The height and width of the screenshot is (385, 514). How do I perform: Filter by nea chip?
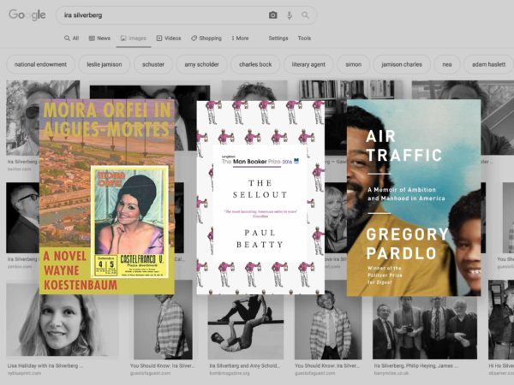tap(447, 64)
